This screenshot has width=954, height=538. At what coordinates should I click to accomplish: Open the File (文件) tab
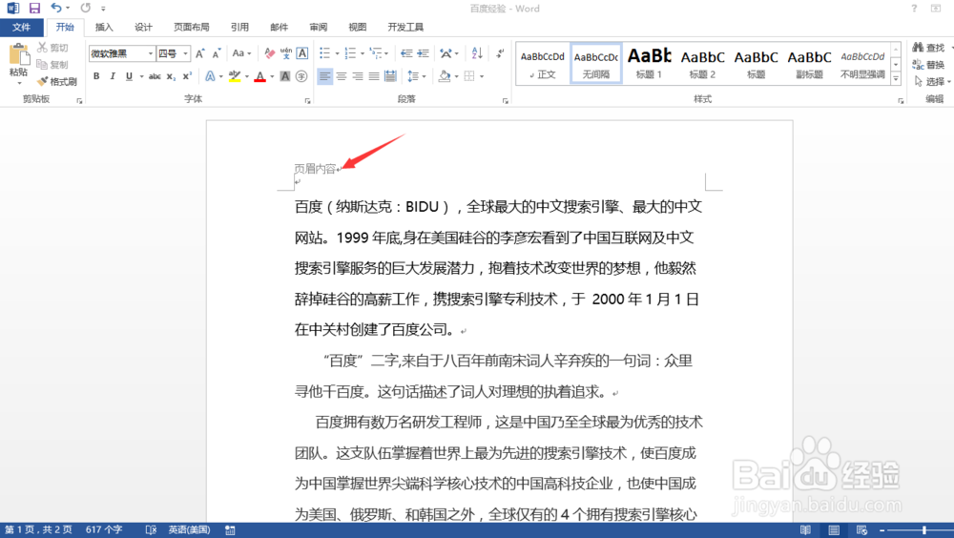coord(21,27)
